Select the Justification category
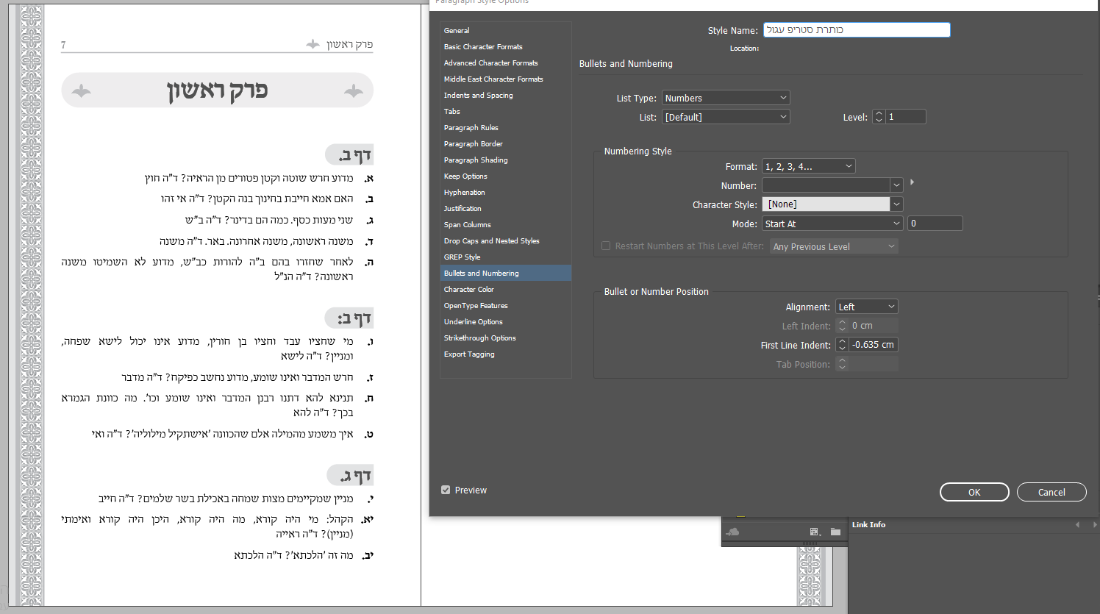This screenshot has width=1100, height=614. click(506, 209)
